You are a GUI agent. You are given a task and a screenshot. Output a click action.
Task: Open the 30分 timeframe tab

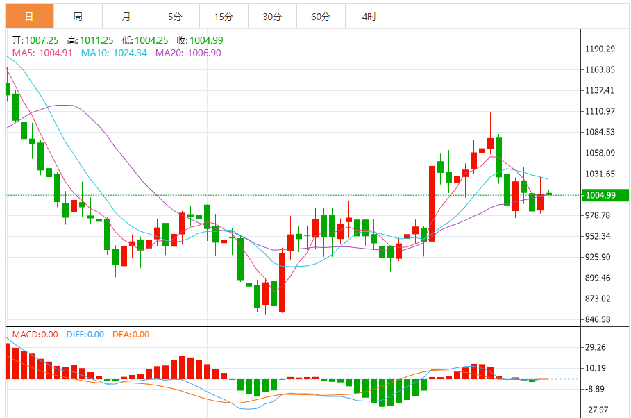tap(272, 17)
